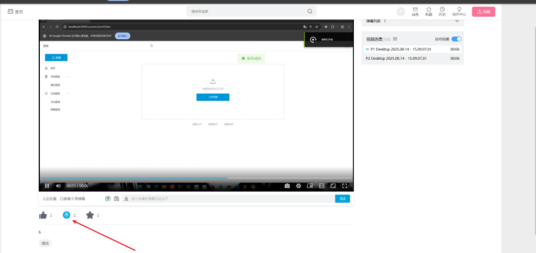Take a video screenshot with camera icon
Image resolution: width=536 pixels, height=253 pixels.
(x=287, y=185)
